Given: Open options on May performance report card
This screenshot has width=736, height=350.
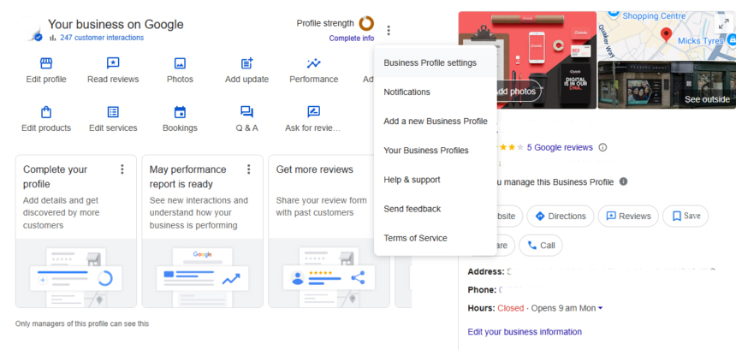Looking at the screenshot, I should coord(249,169).
